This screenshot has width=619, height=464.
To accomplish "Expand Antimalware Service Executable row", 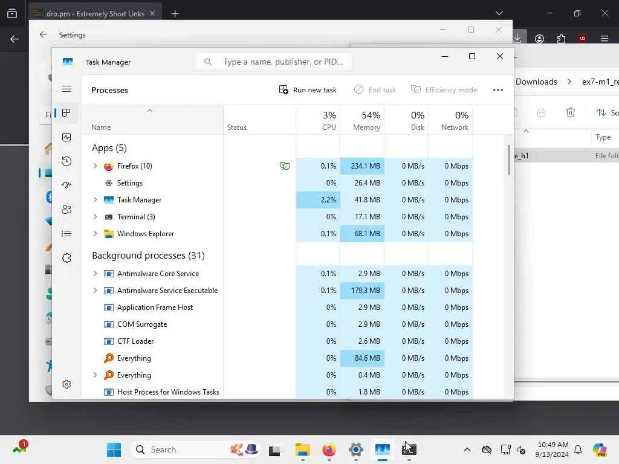I will pyautogui.click(x=95, y=291).
